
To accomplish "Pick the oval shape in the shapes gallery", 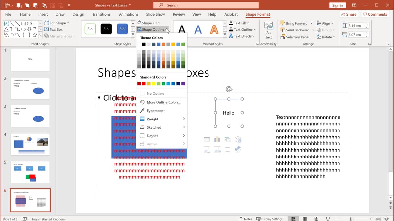I will tap(30, 24).
